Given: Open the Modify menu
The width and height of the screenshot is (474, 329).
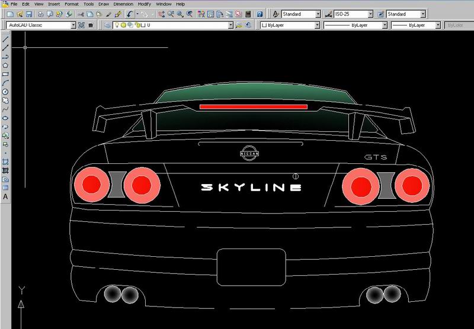Looking at the screenshot, I should coord(144,4).
